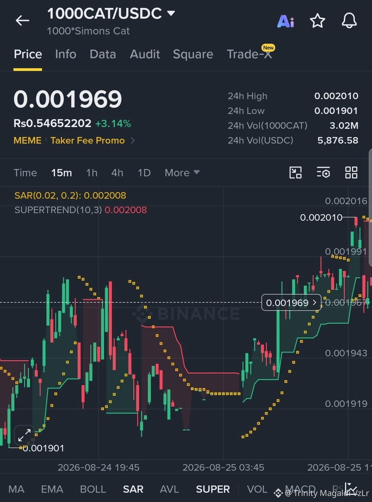Tap the 2026-08-24 19:45 time axis label
372x502 pixels.
pos(99,467)
